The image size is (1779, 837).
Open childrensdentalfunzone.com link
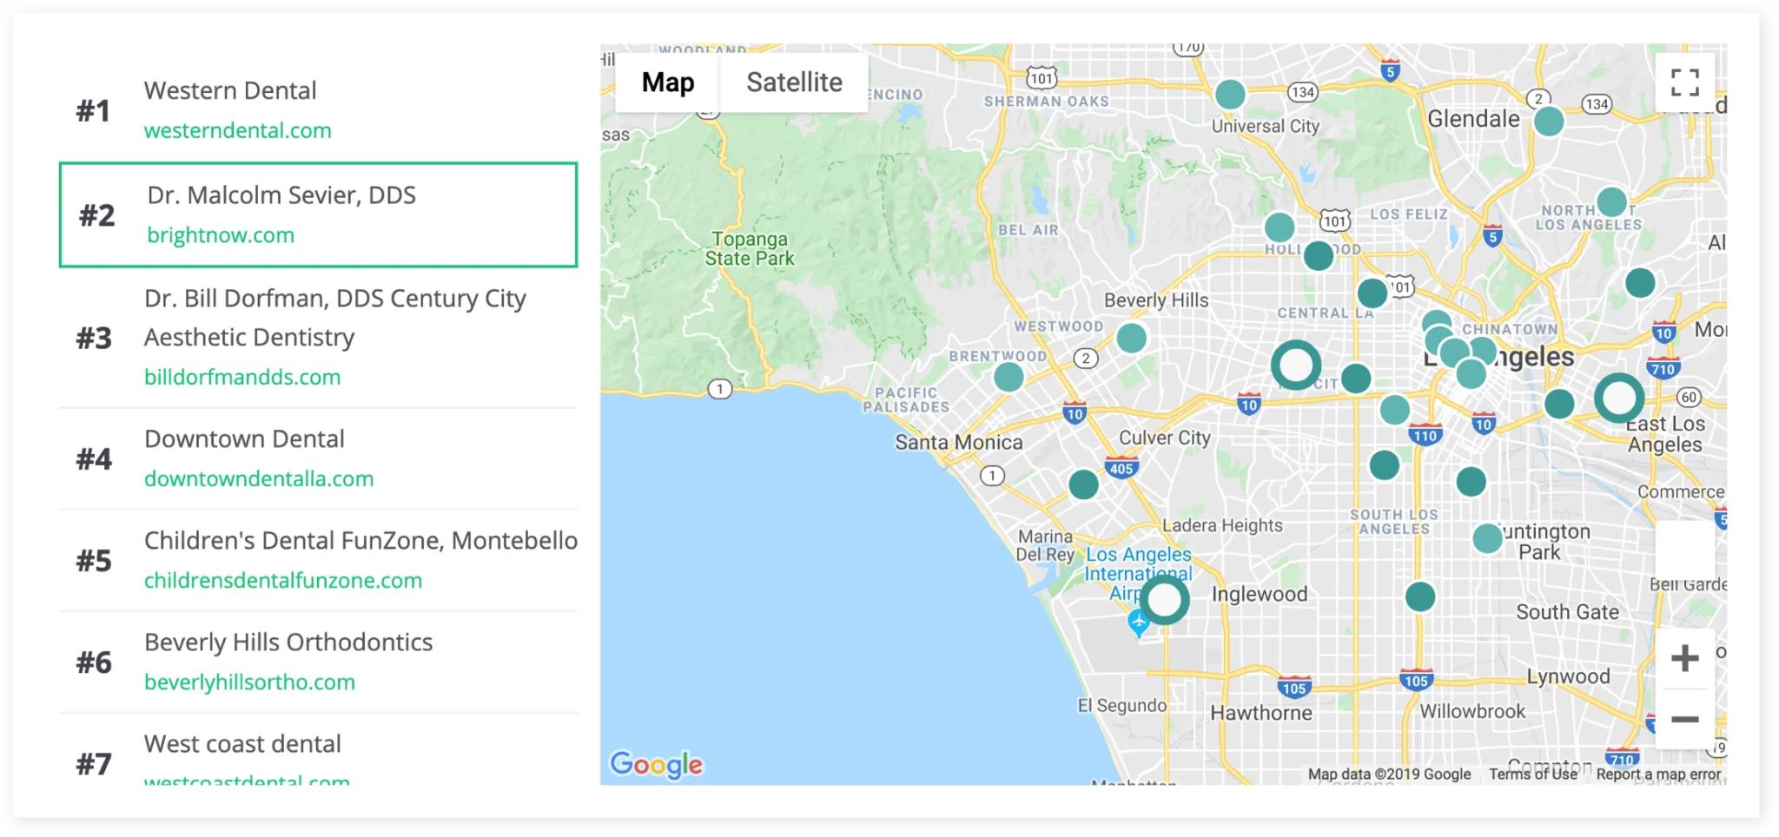coord(282,580)
